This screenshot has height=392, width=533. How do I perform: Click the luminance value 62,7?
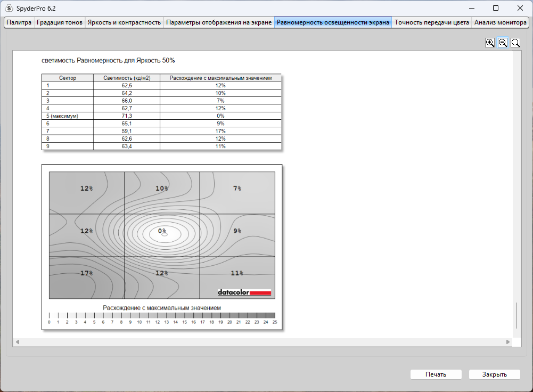click(x=127, y=109)
